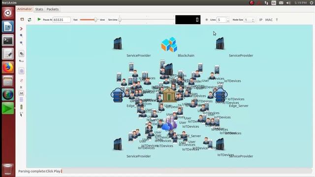
Task: Click the Sim time slider handle
Action: click(120, 20)
